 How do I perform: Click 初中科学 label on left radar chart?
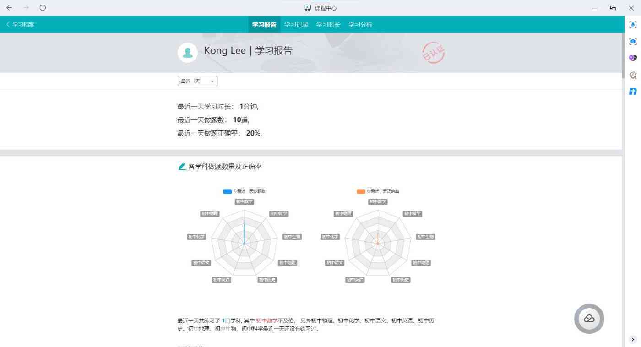click(278, 214)
